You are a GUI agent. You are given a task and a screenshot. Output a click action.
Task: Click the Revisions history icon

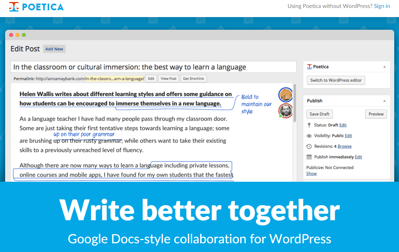[309, 146]
